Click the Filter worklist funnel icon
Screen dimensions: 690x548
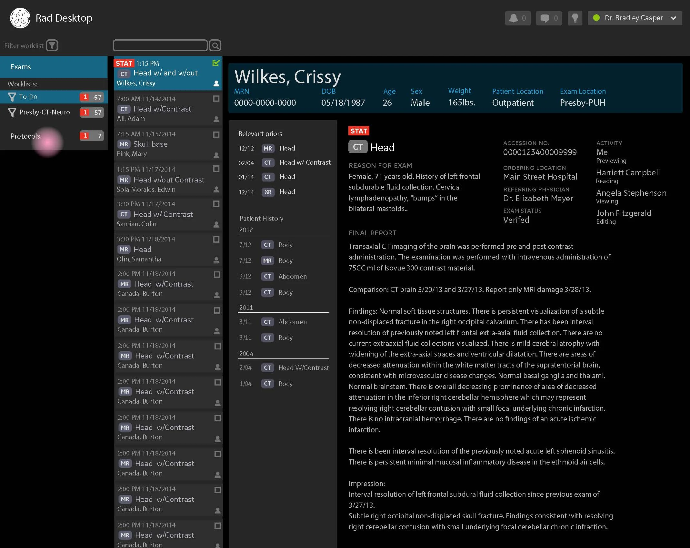tap(52, 45)
